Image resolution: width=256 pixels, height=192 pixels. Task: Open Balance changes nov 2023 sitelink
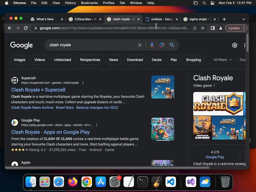(x=97, y=107)
